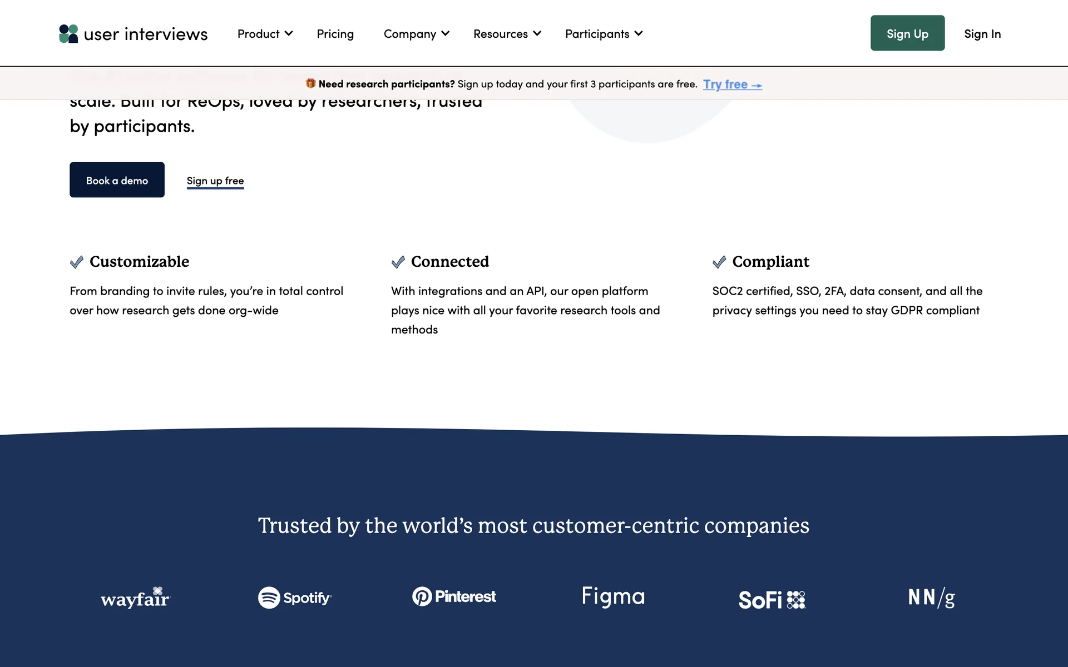Screen dimensions: 1068x667
Task: Click the Figma logo
Action: click(x=613, y=596)
